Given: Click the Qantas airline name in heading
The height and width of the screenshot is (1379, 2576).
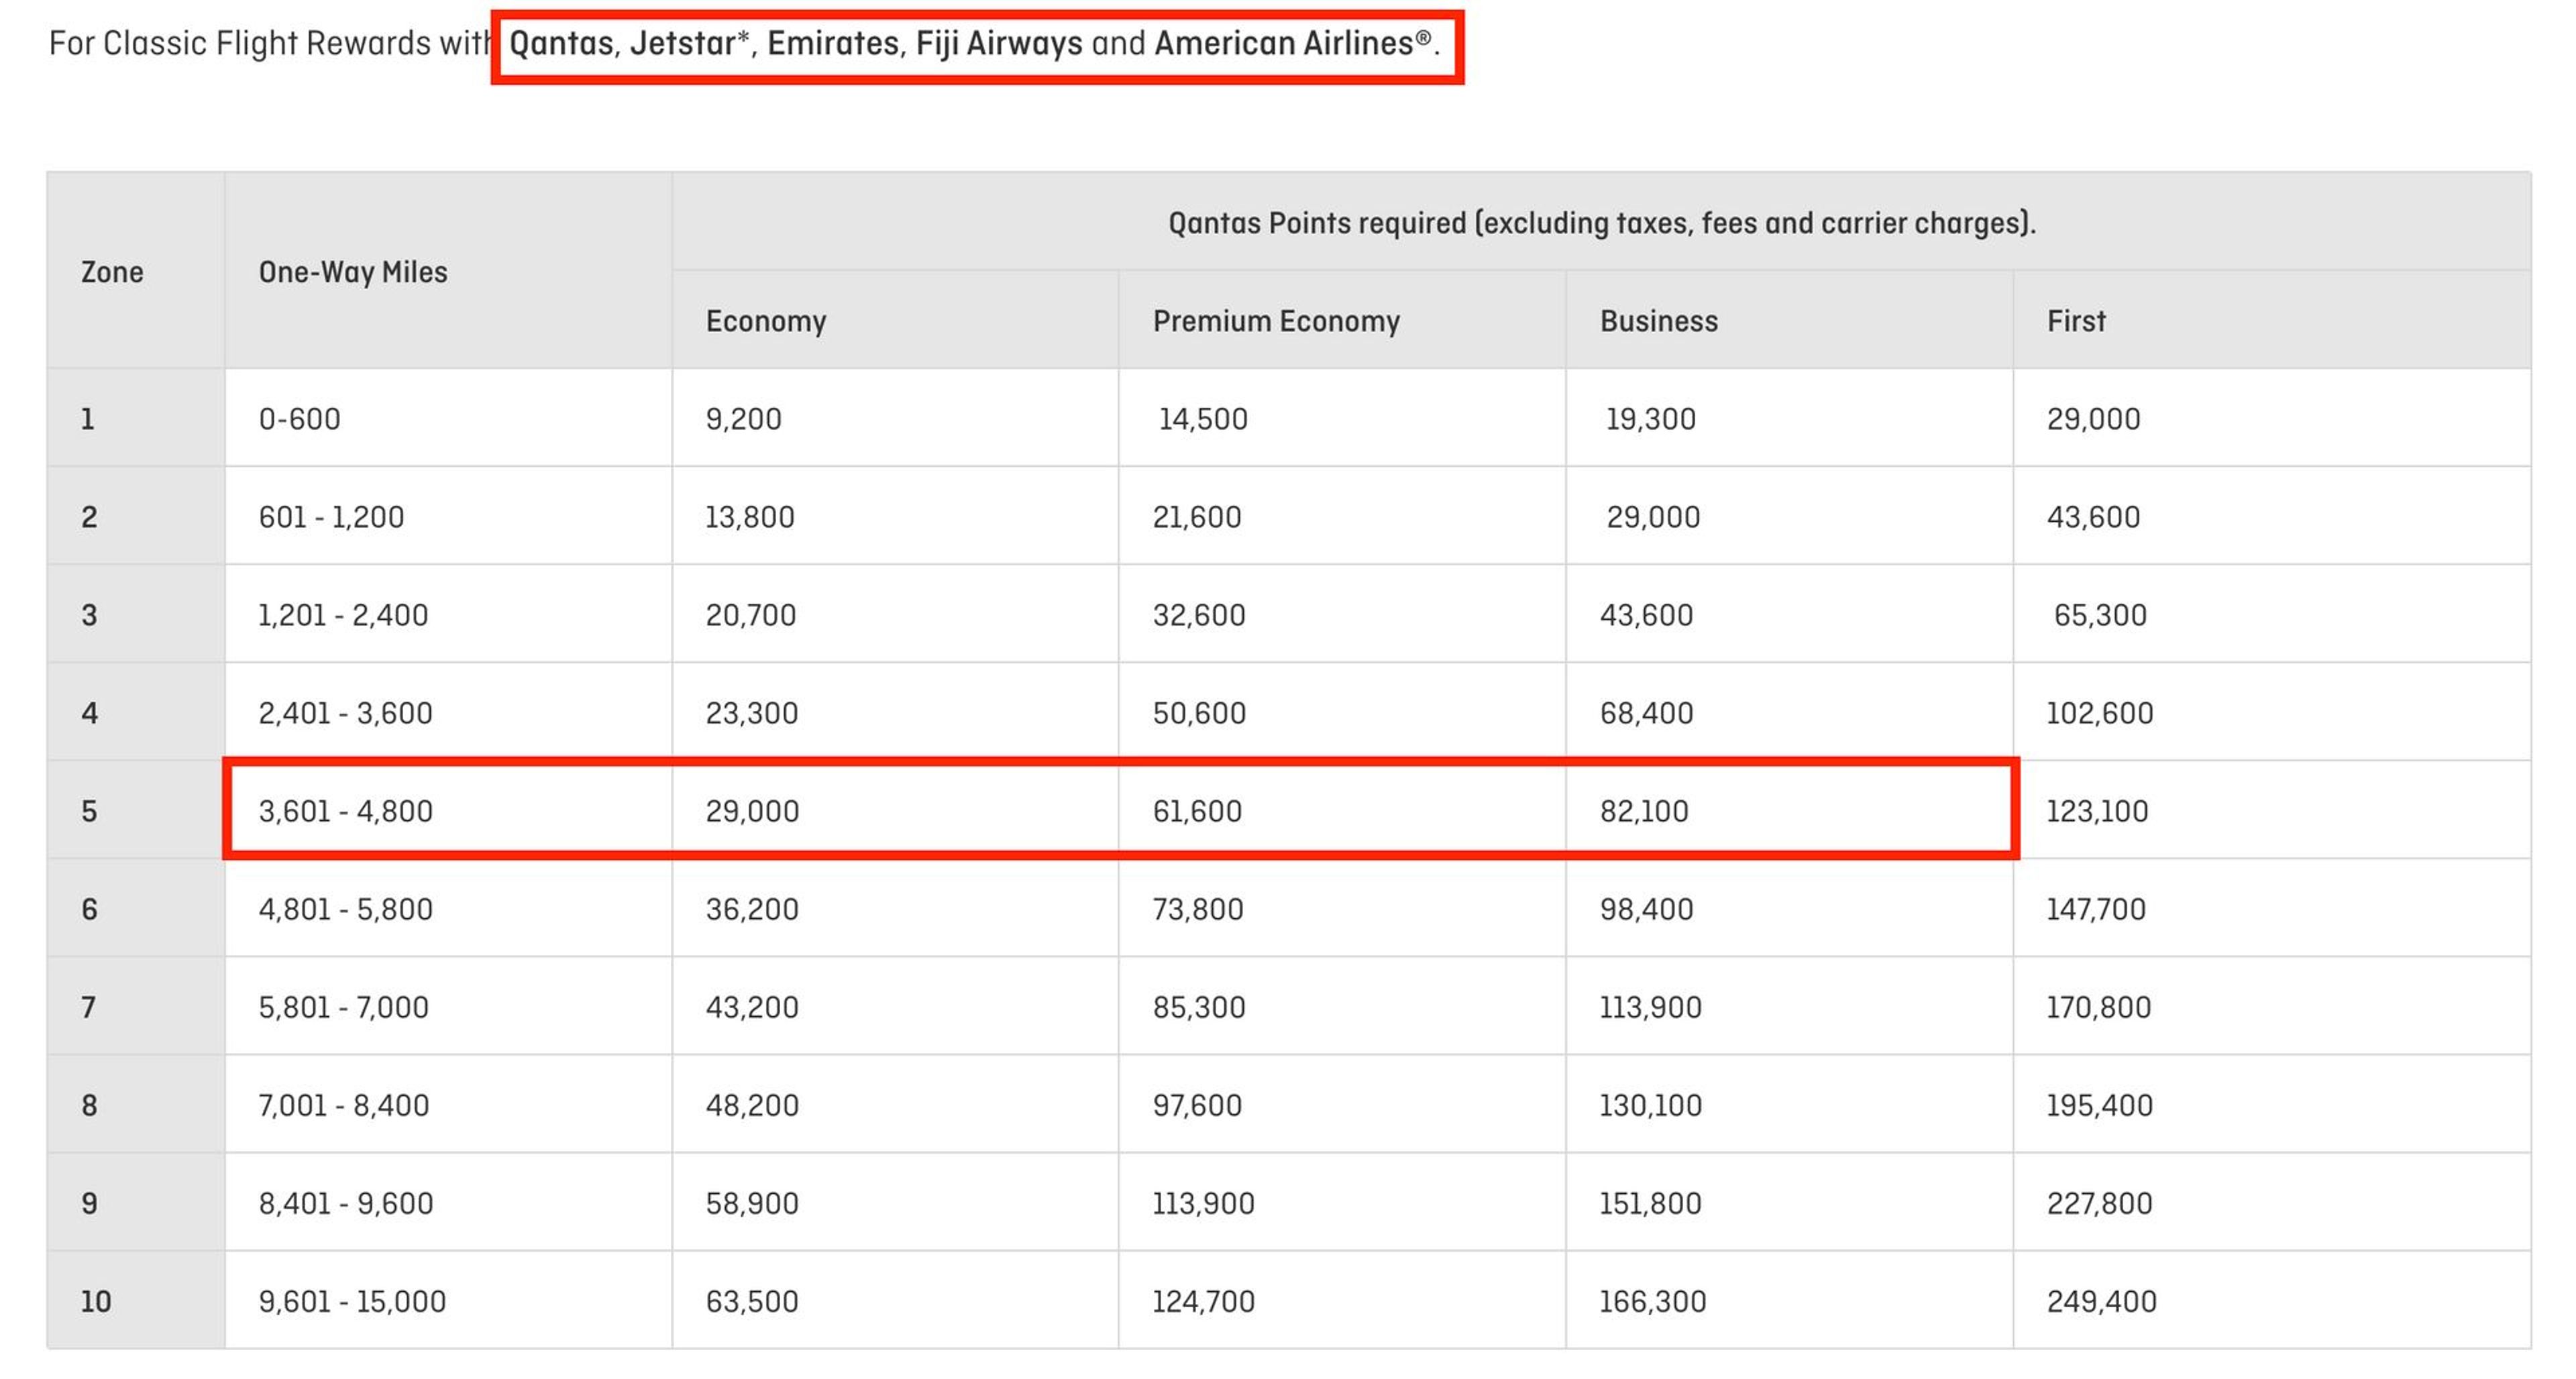Looking at the screenshot, I should coord(561,44).
